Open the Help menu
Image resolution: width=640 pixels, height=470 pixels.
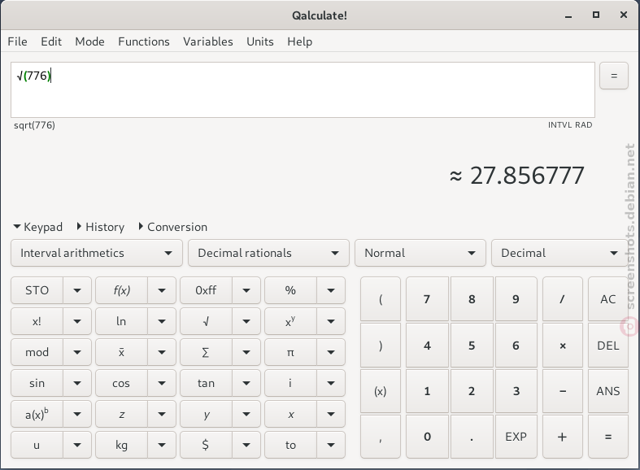pos(299,41)
